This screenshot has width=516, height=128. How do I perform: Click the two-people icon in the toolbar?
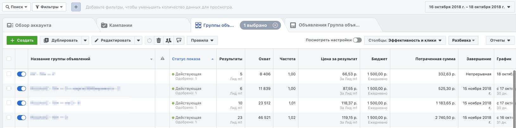pyautogui.click(x=169, y=40)
